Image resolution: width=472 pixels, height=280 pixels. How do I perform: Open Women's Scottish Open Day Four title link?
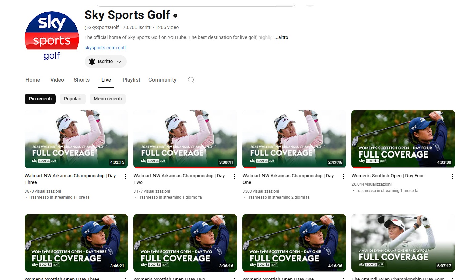[387, 176]
